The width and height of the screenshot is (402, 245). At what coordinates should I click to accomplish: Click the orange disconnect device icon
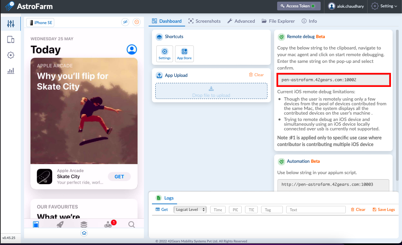[137, 22]
